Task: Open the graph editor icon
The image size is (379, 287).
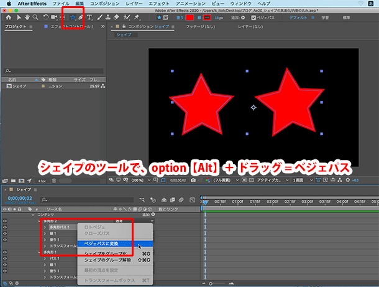Action: tap(192, 200)
